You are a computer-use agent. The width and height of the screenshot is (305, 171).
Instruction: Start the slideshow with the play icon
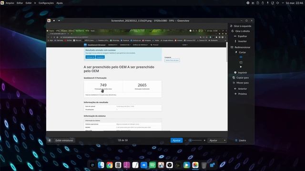point(241,67)
